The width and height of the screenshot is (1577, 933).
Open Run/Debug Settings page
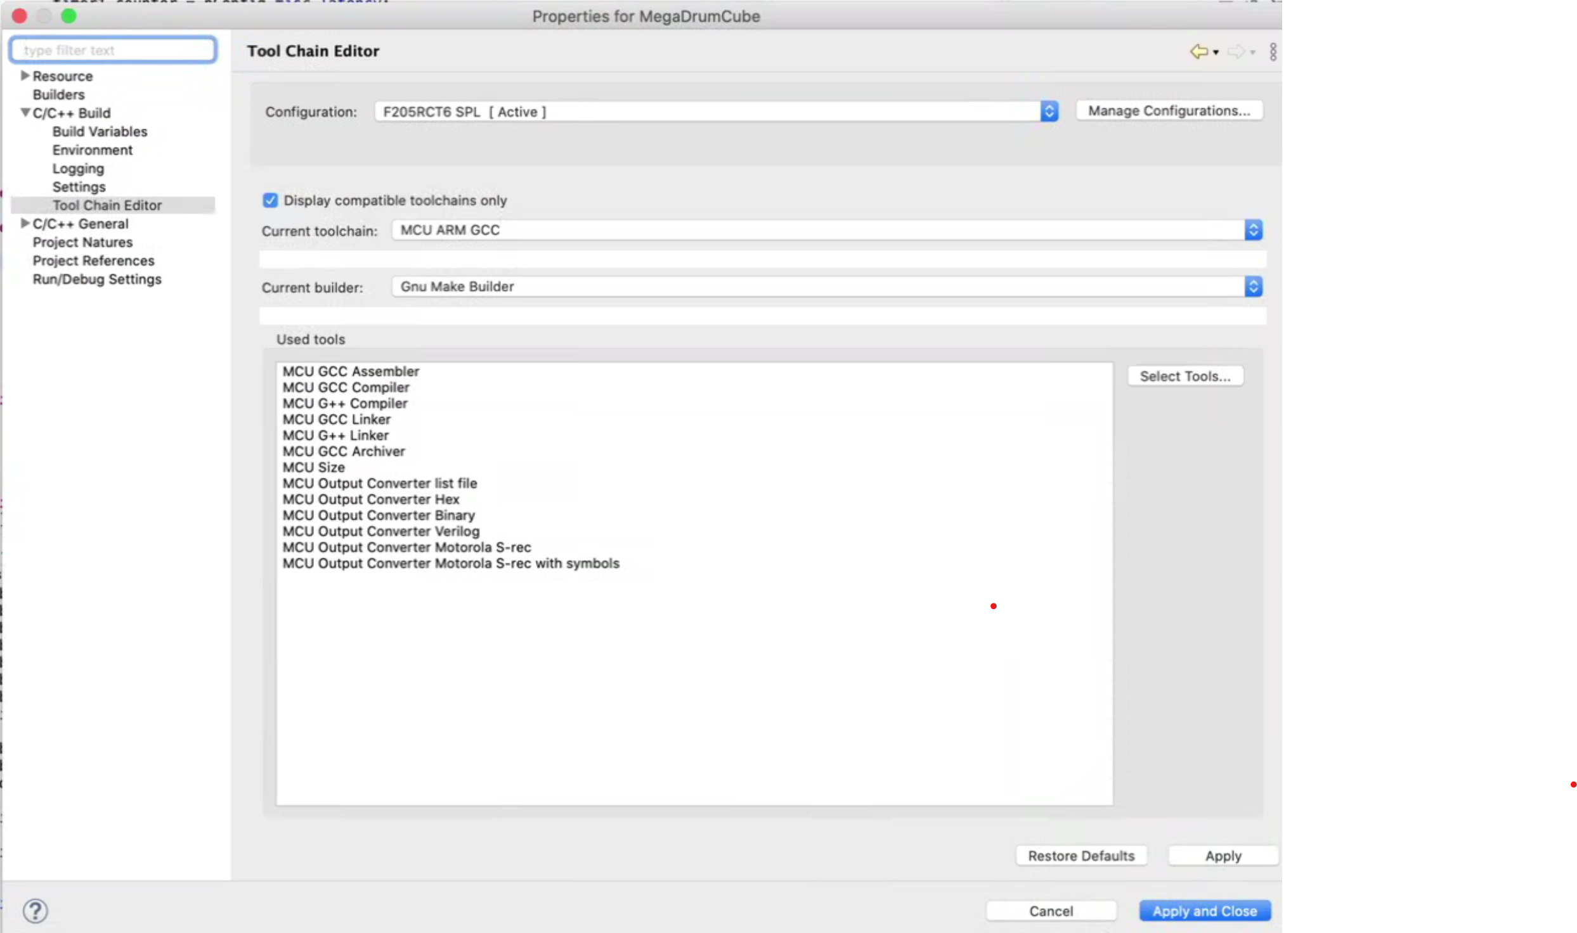tap(97, 280)
